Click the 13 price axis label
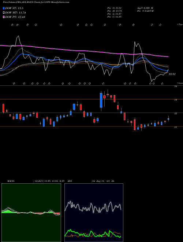 (175, 100)
